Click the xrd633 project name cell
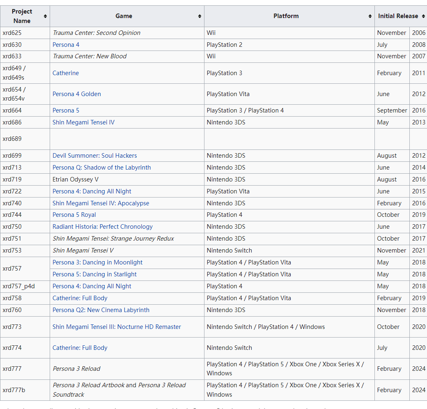The width and height of the screenshot is (427, 409). tap(25, 56)
